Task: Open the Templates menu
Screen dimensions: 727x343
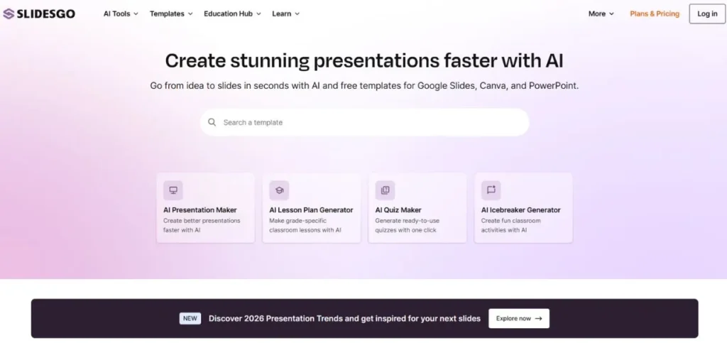Action: point(171,14)
